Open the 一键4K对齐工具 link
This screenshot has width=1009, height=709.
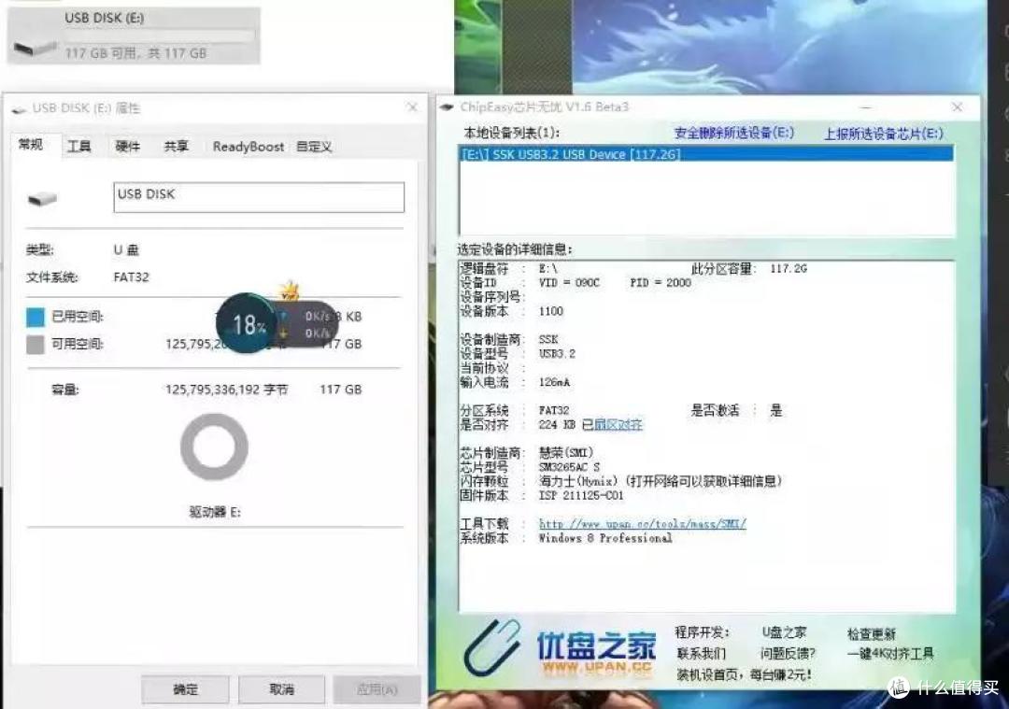(x=890, y=654)
